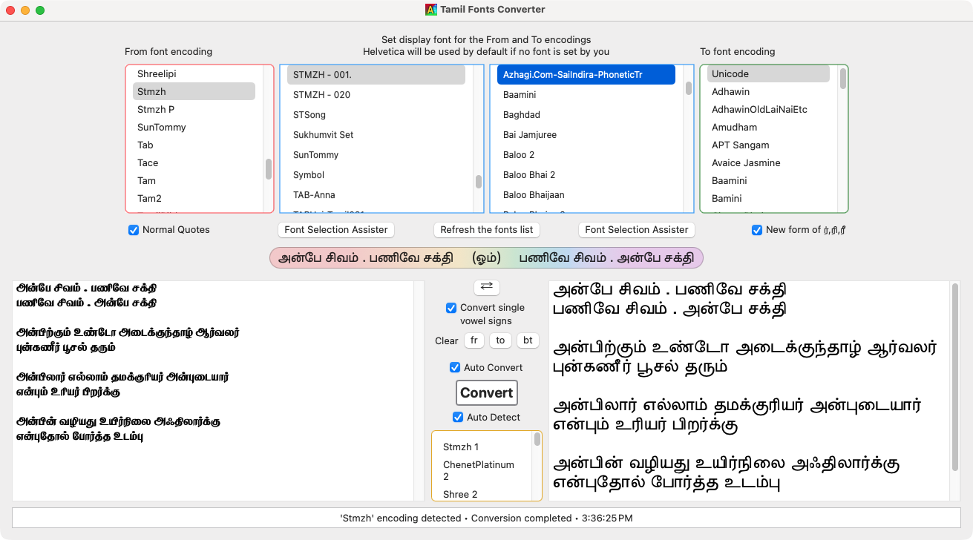Select APT Sangam encoding
The width and height of the screenshot is (973, 540).
[x=768, y=145]
